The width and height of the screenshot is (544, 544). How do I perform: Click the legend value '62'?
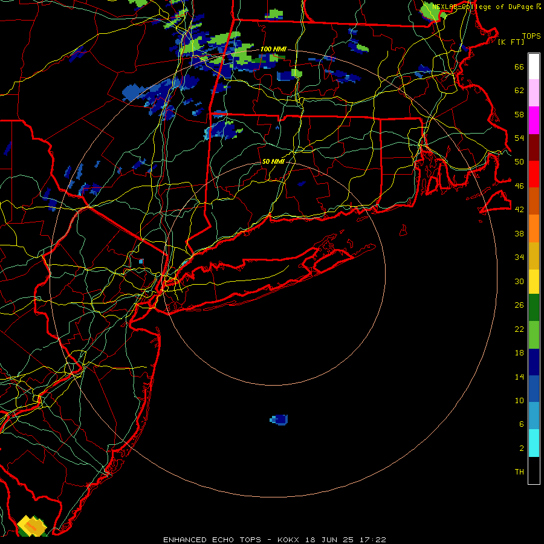coord(519,91)
